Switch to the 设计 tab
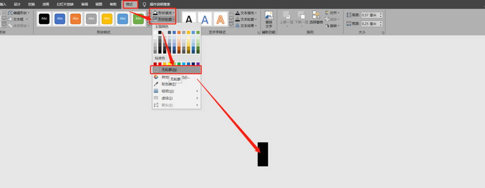 pyautogui.click(x=17, y=4)
